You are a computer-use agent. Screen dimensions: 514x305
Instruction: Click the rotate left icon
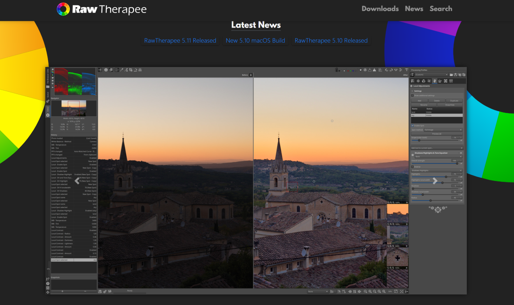pyautogui.click(x=386, y=70)
